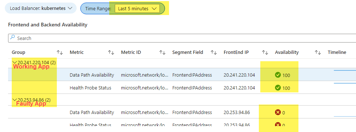Click red error icon for 20.253.94.86 Data Path
The height and width of the screenshot is (132, 356).
click(x=278, y=112)
